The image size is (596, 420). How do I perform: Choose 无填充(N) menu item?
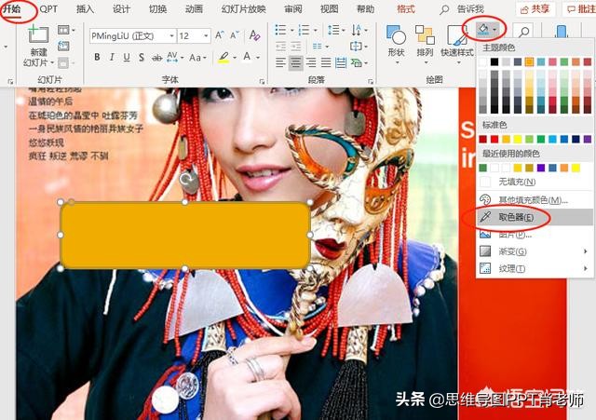pyautogui.click(x=534, y=182)
